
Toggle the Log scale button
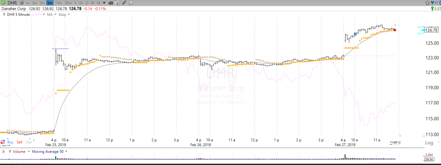coord(429,143)
